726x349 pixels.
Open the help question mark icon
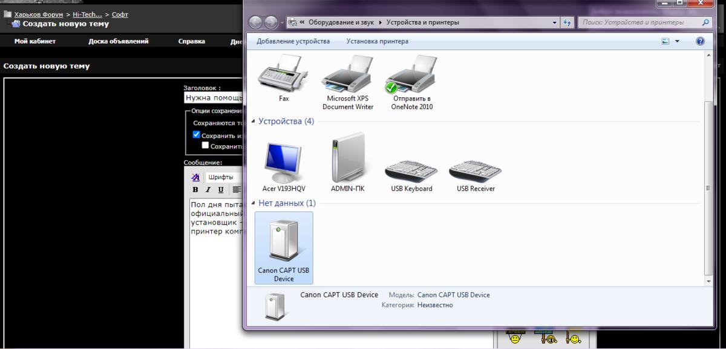700,41
